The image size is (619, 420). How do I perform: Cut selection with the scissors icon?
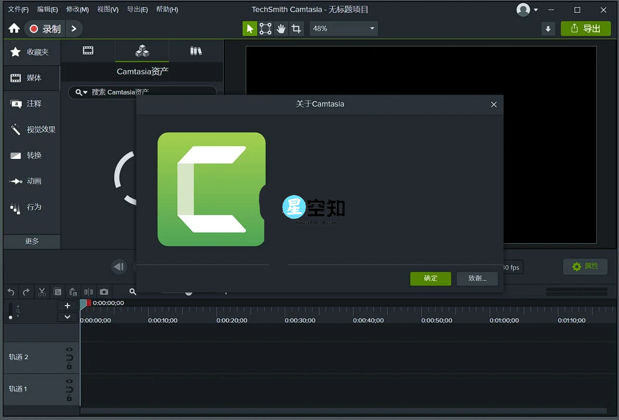[42, 291]
